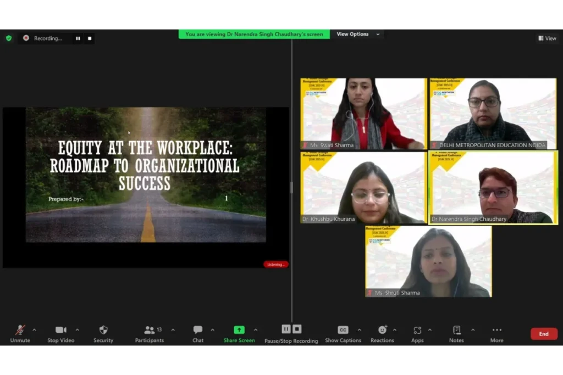
Task: Stop Video camera
Action: click(60, 334)
